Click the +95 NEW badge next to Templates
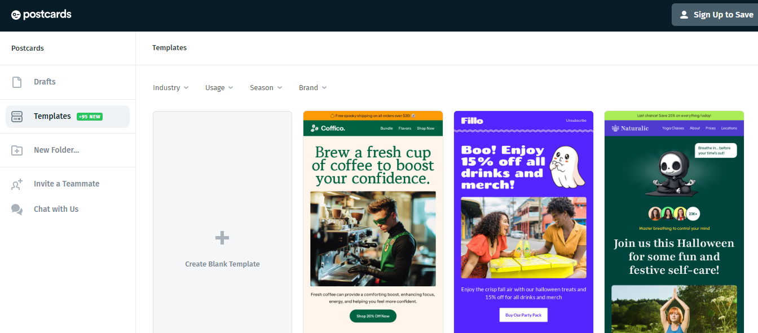Viewport: 758px width, 333px height. 89,116
